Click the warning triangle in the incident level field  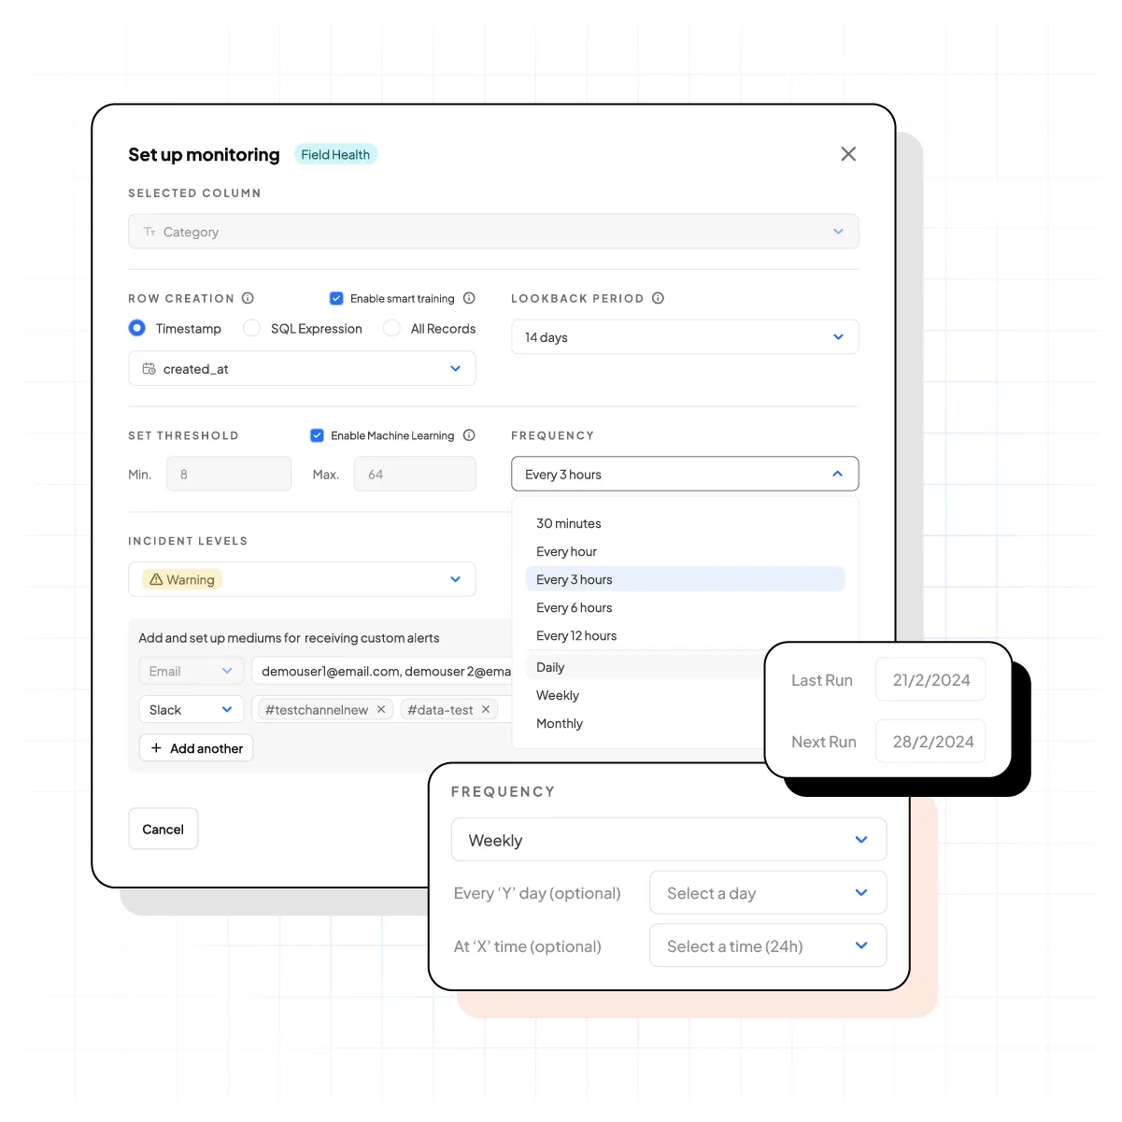click(x=156, y=579)
